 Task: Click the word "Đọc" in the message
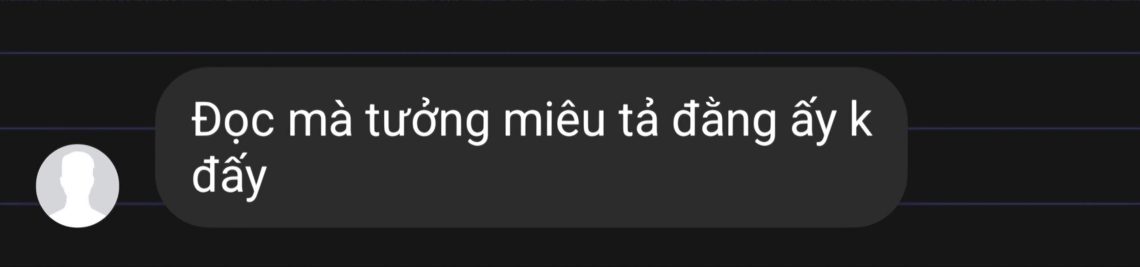click(x=233, y=121)
